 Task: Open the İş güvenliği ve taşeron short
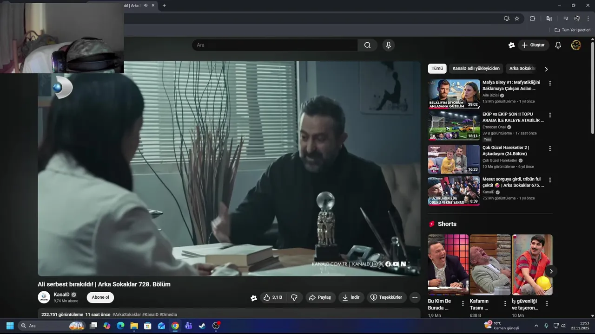point(532,265)
